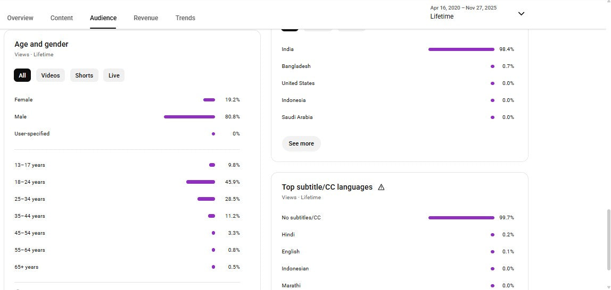Click the India percentage bar
Image resolution: width=611 pixels, height=290 pixels.
coord(461,49)
